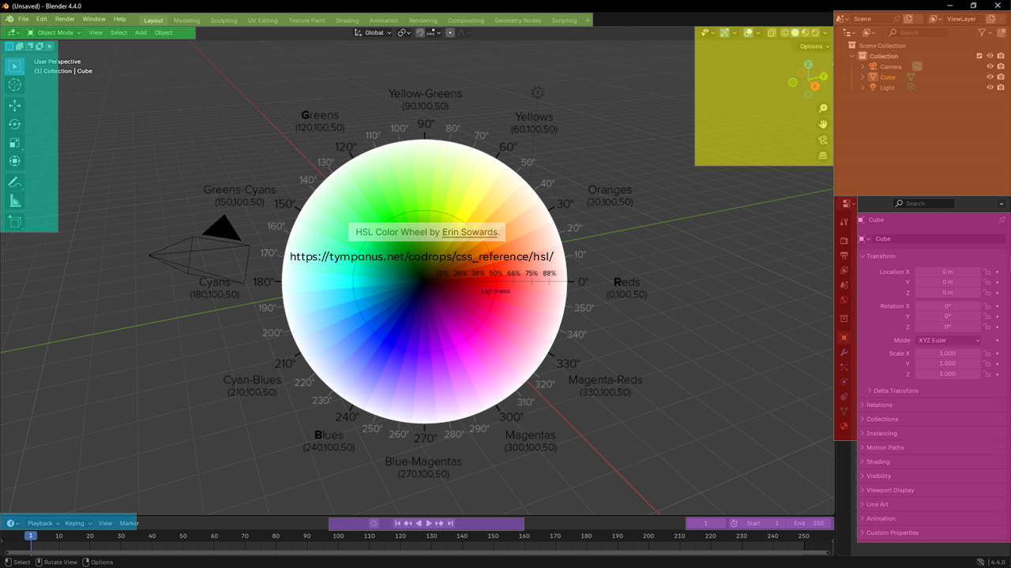Open the Global transform orientation dropdown
The image size is (1011, 568).
[x=371, y=32]
